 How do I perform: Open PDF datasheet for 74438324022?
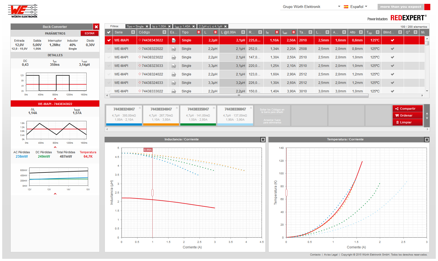point(174,75)
